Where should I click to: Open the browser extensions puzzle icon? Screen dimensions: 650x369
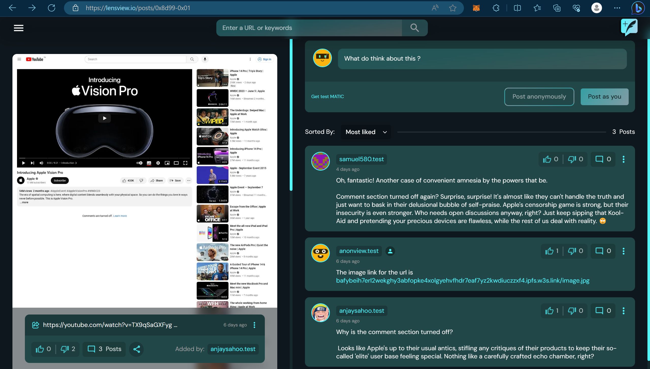pyautogui.click(x=496, y=8)
